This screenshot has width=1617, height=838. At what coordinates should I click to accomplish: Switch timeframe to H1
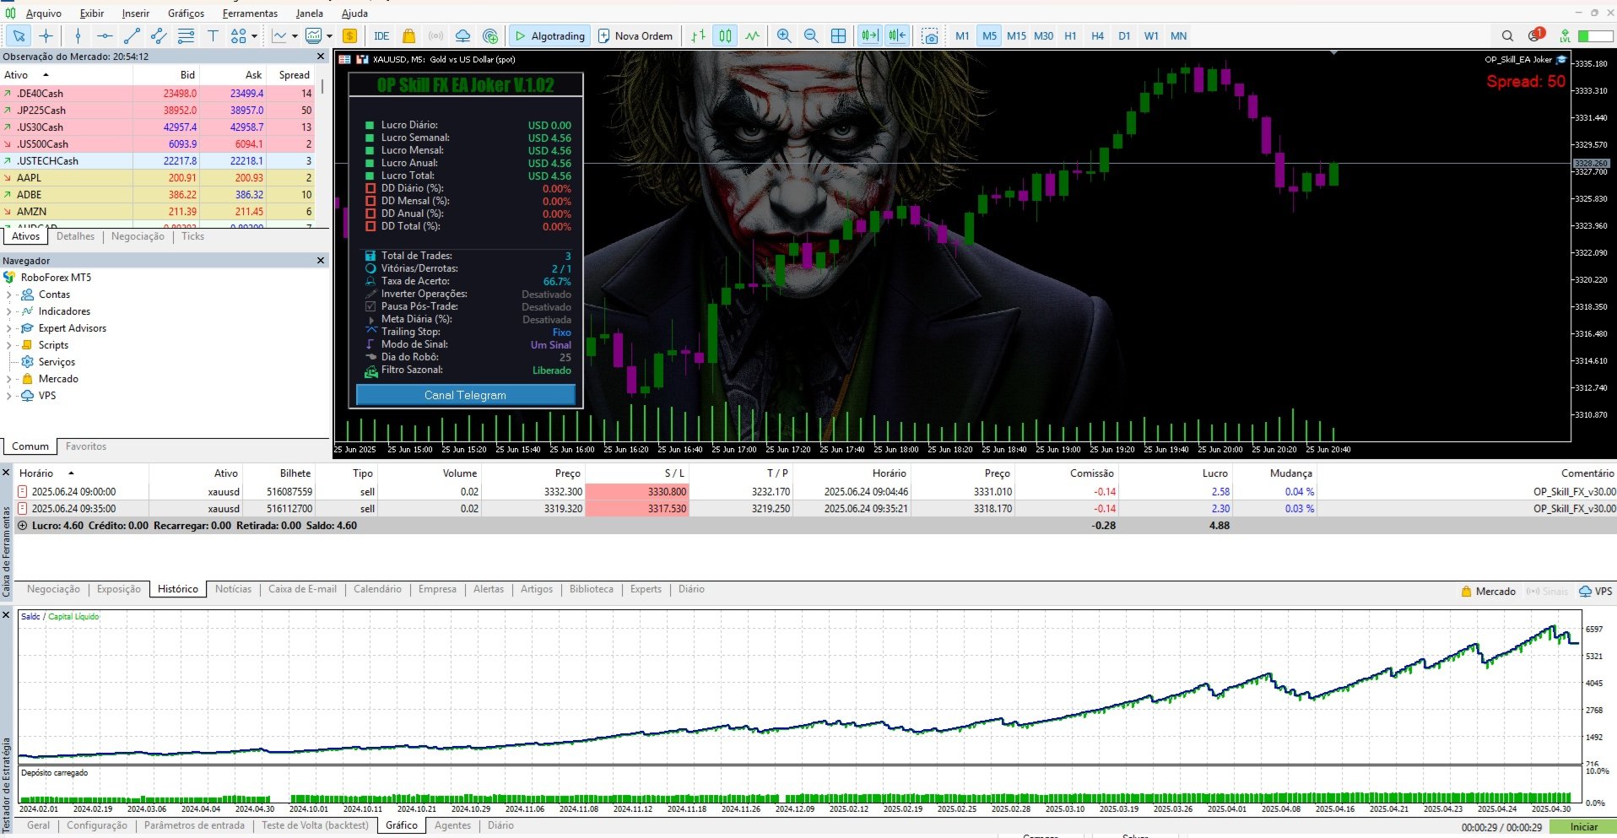pos(1070,35)
